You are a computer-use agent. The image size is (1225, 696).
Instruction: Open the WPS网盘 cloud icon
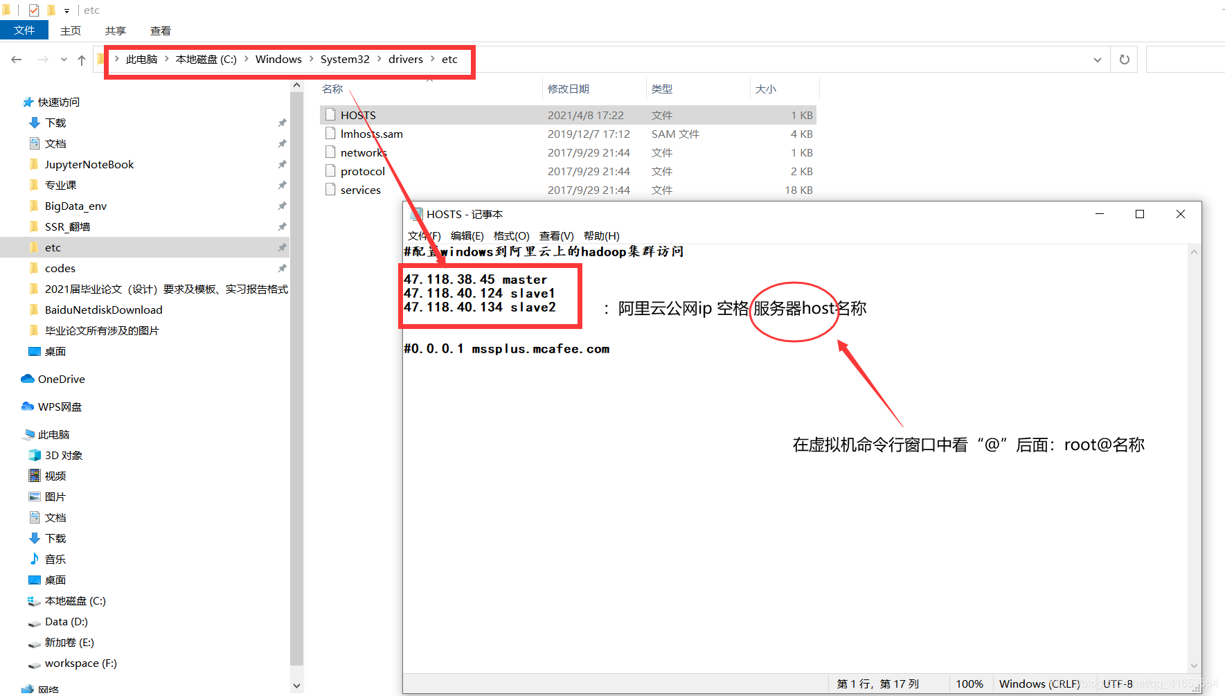point(28,407)
